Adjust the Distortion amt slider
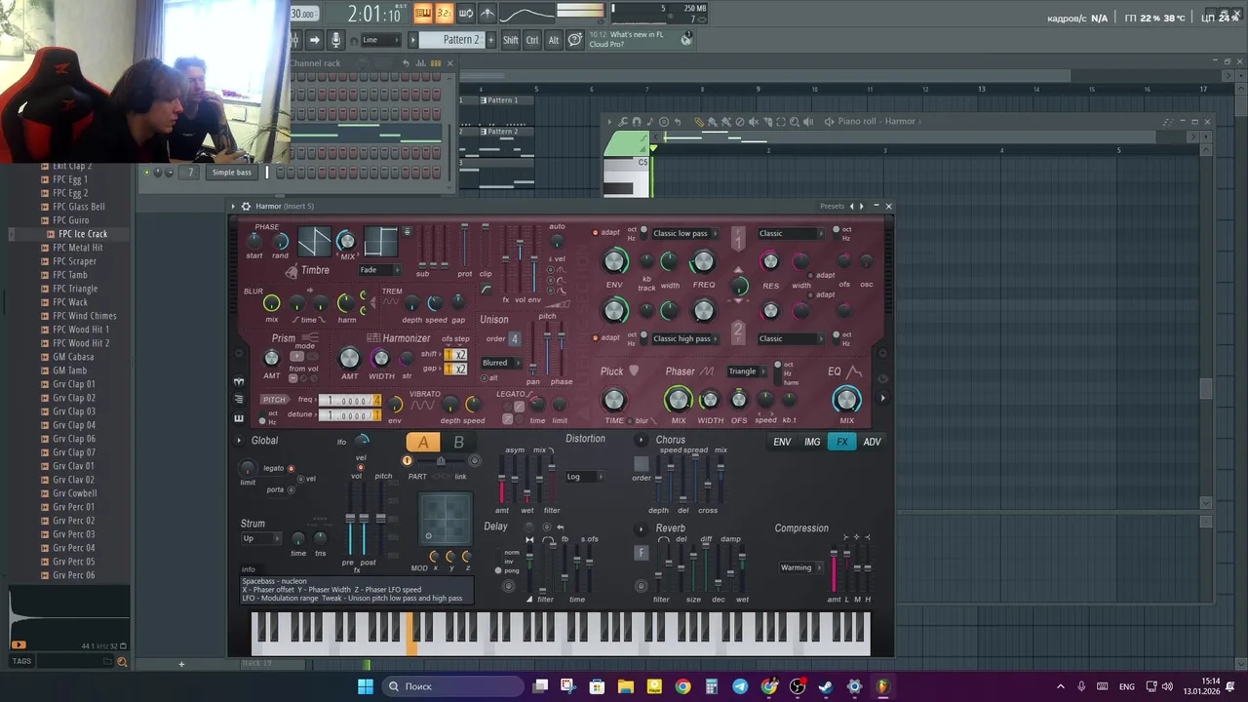This screenshot has width=1248, height=702. (x=502, y=481)
